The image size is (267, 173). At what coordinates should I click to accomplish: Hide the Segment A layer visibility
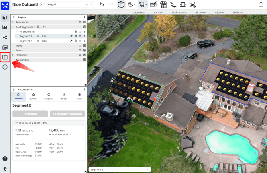(x=80, y=41)
